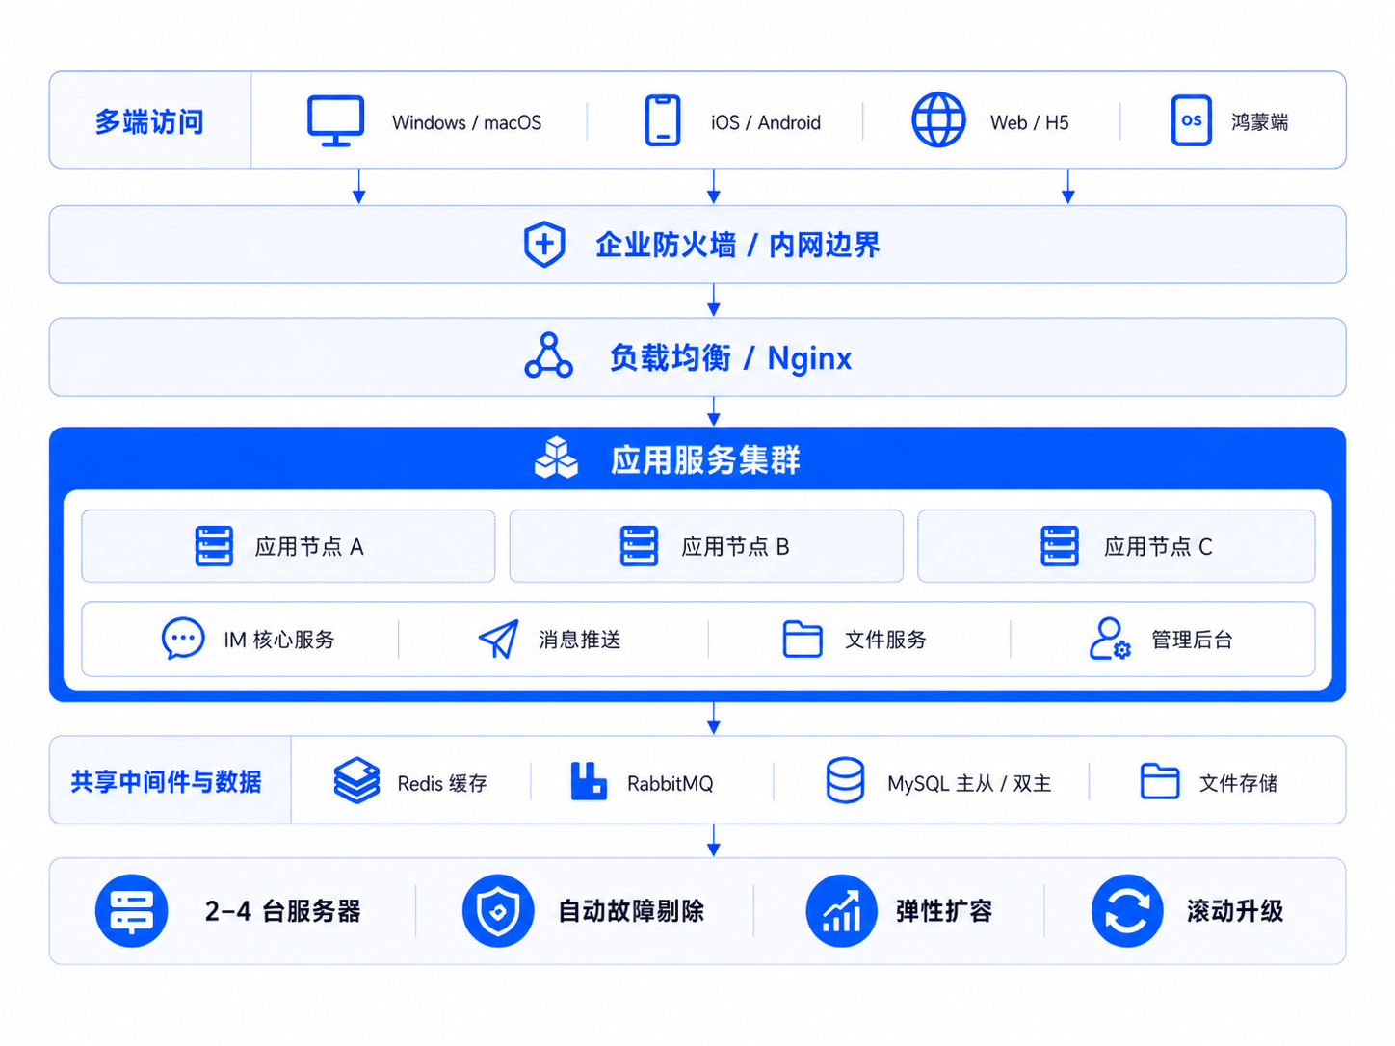Image resolution: width=1395 pixels, height=1046 pixels.
Task: Click the 消息推送 text
Action: pos(580,640)
